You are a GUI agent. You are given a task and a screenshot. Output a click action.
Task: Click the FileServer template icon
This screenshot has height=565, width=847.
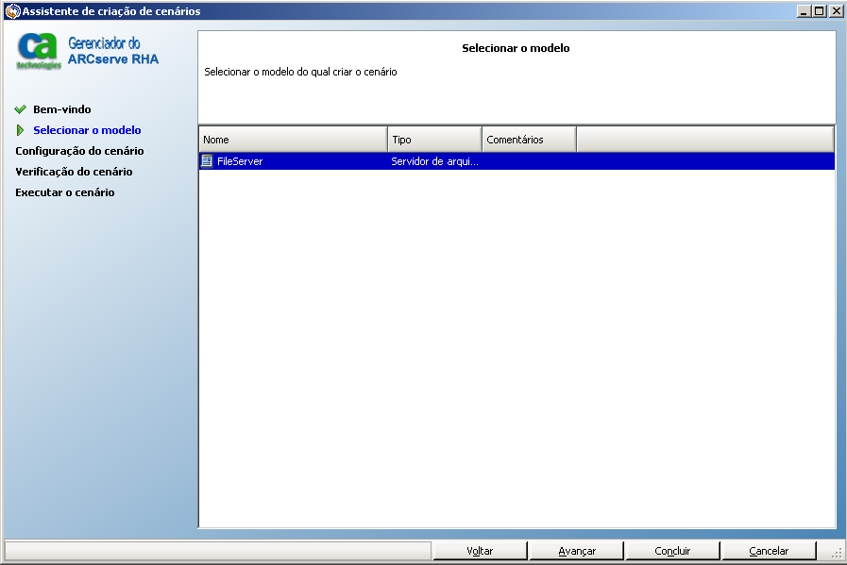pyautogui.click(x=207, y=160)
